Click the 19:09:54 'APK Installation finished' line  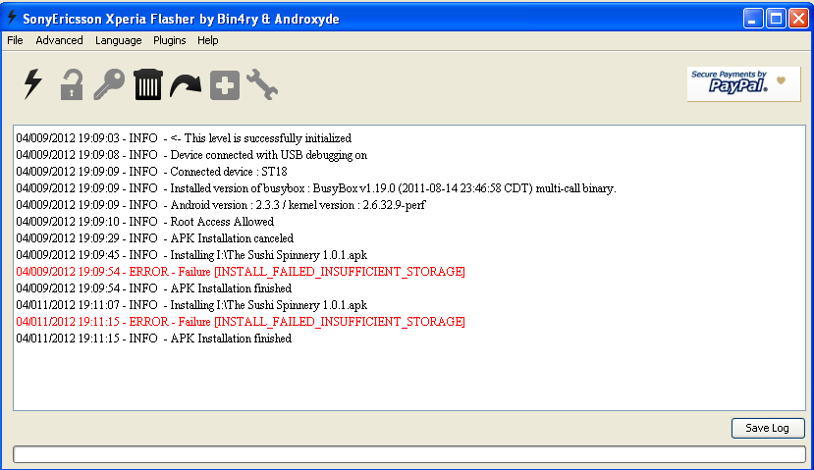(x=153, y=287)
